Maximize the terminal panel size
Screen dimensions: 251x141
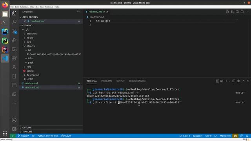pyautogui.click(x=243, y=81)
